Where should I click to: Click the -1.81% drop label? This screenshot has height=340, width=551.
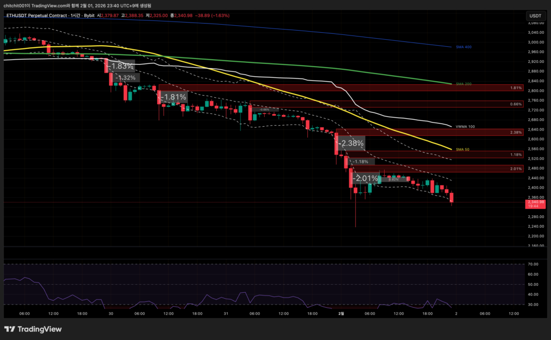pyautogui.click(x=174, y=97)
